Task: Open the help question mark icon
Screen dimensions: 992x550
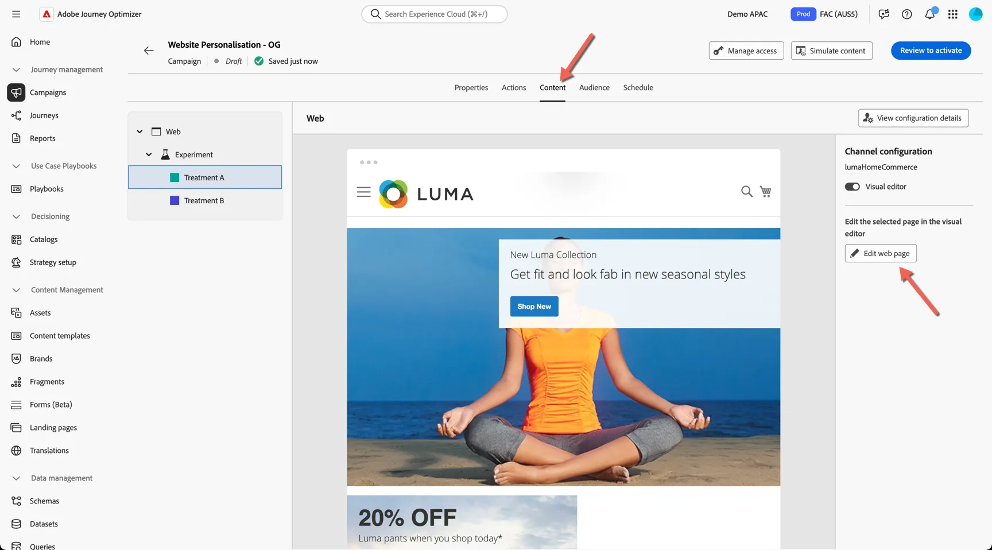Action: pyautogui.click(x=907, y=14)
